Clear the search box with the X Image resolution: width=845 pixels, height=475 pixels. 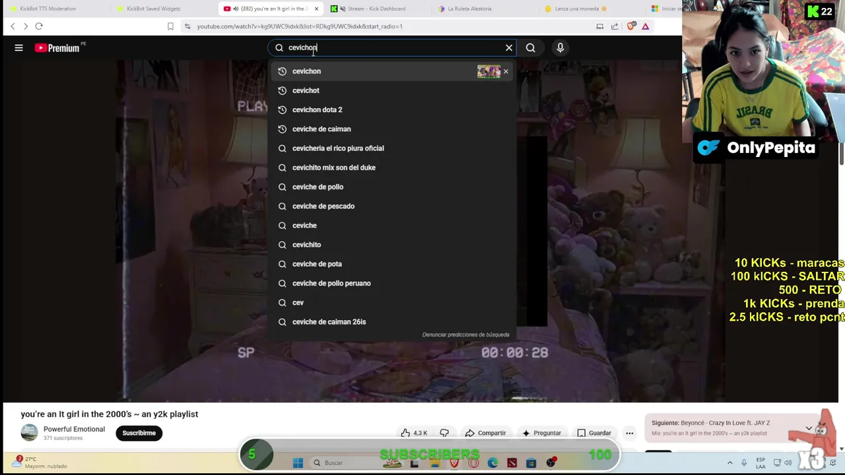click(509, 47)
